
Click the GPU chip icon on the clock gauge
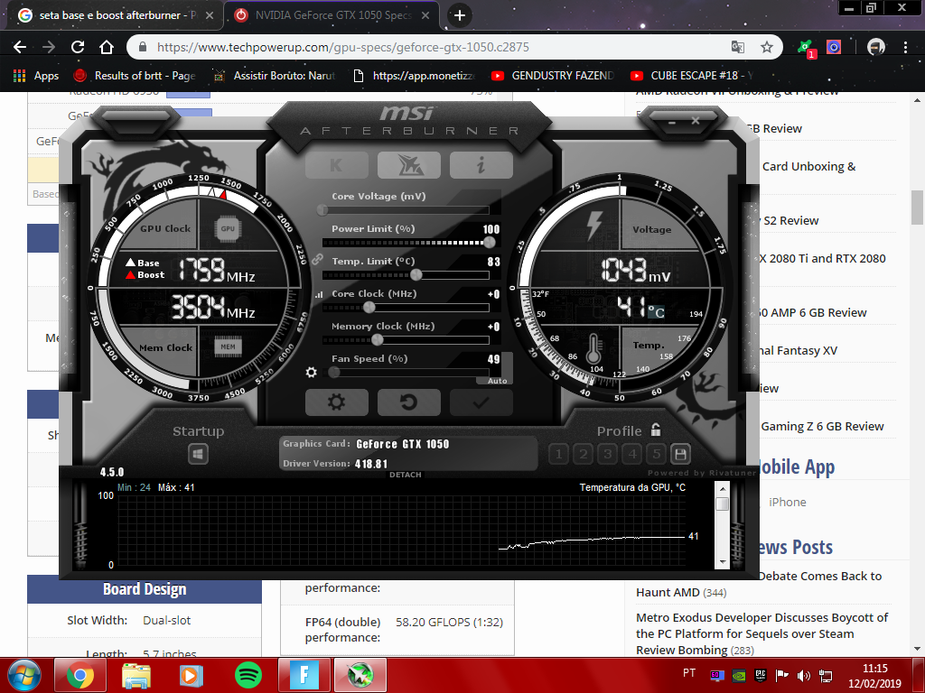(x=228, y=228)
